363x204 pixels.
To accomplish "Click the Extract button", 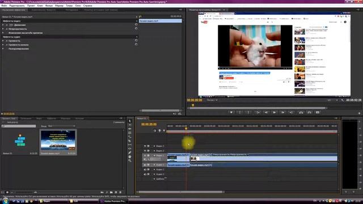I will 309,112.
